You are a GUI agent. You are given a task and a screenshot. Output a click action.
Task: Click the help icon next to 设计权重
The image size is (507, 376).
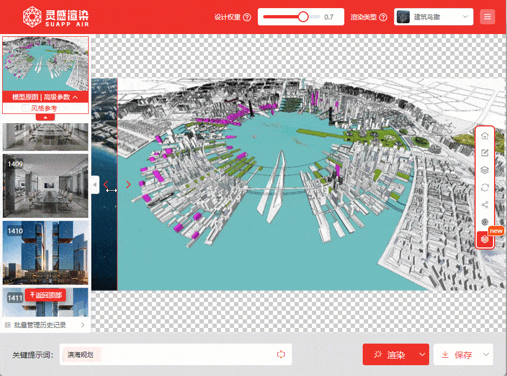coord(248,17)
